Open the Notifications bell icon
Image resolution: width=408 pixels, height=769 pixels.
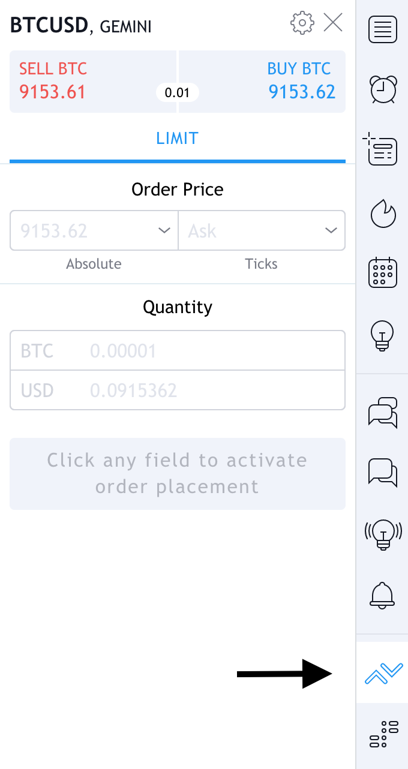(x=382, y=594)
